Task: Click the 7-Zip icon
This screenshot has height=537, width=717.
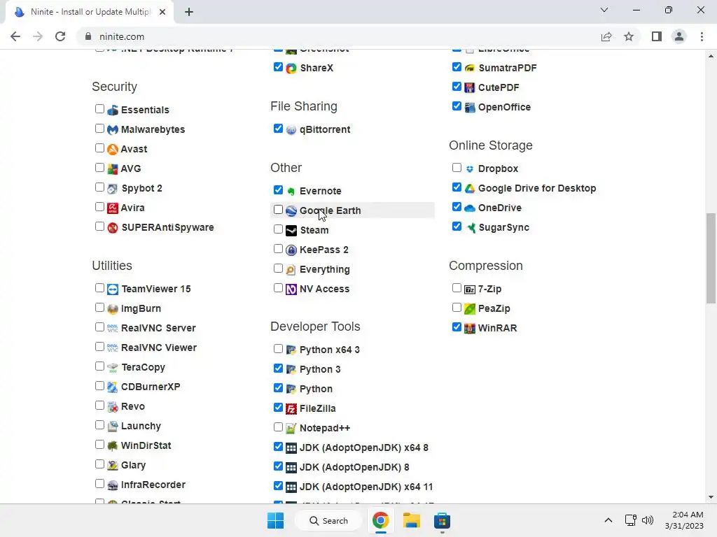Action: (x=470, y=289)
